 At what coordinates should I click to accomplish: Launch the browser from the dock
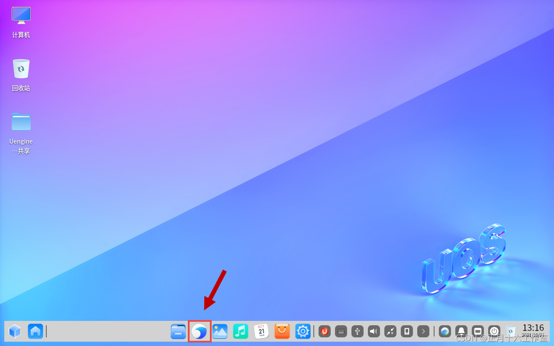click(199, 332)
